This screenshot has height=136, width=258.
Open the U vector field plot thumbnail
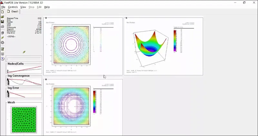pyautogui.click(x=83, y=107)
